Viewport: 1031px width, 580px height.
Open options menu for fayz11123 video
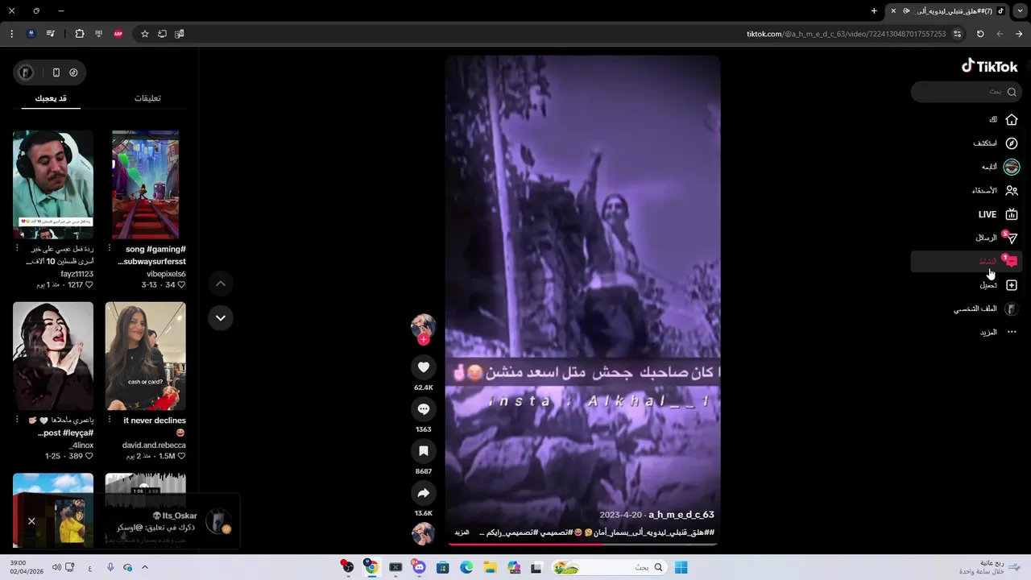tap(17, 249)
